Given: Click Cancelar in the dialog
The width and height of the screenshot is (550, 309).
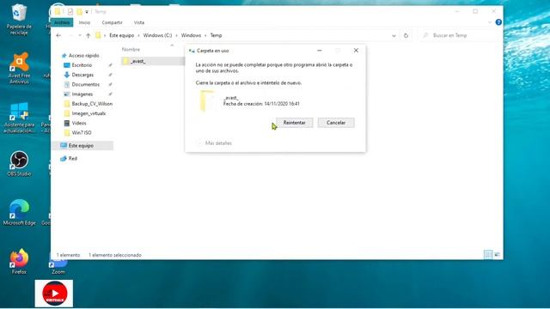Looking at the screenshot, I should (336, 123).
